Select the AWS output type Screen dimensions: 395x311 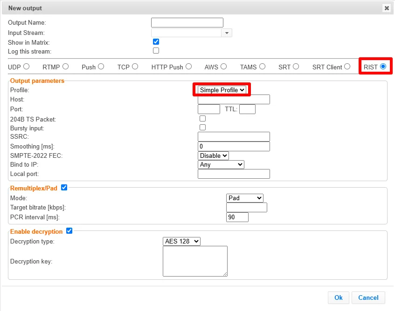(x=224, y=67)
